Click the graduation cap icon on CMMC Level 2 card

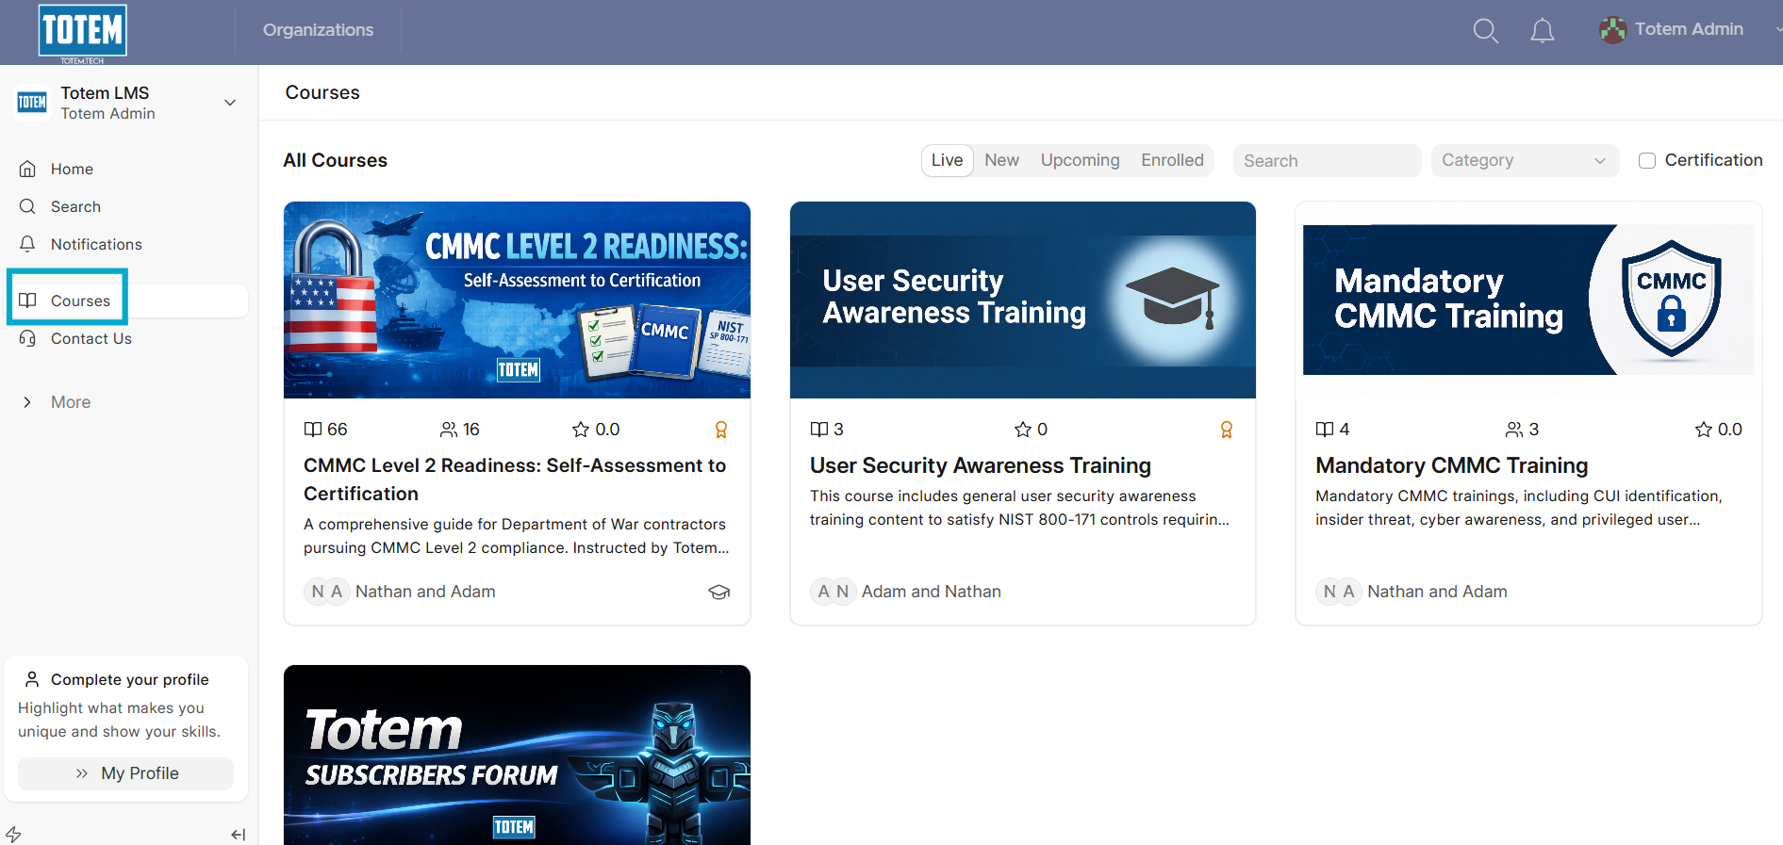point(719,592)
